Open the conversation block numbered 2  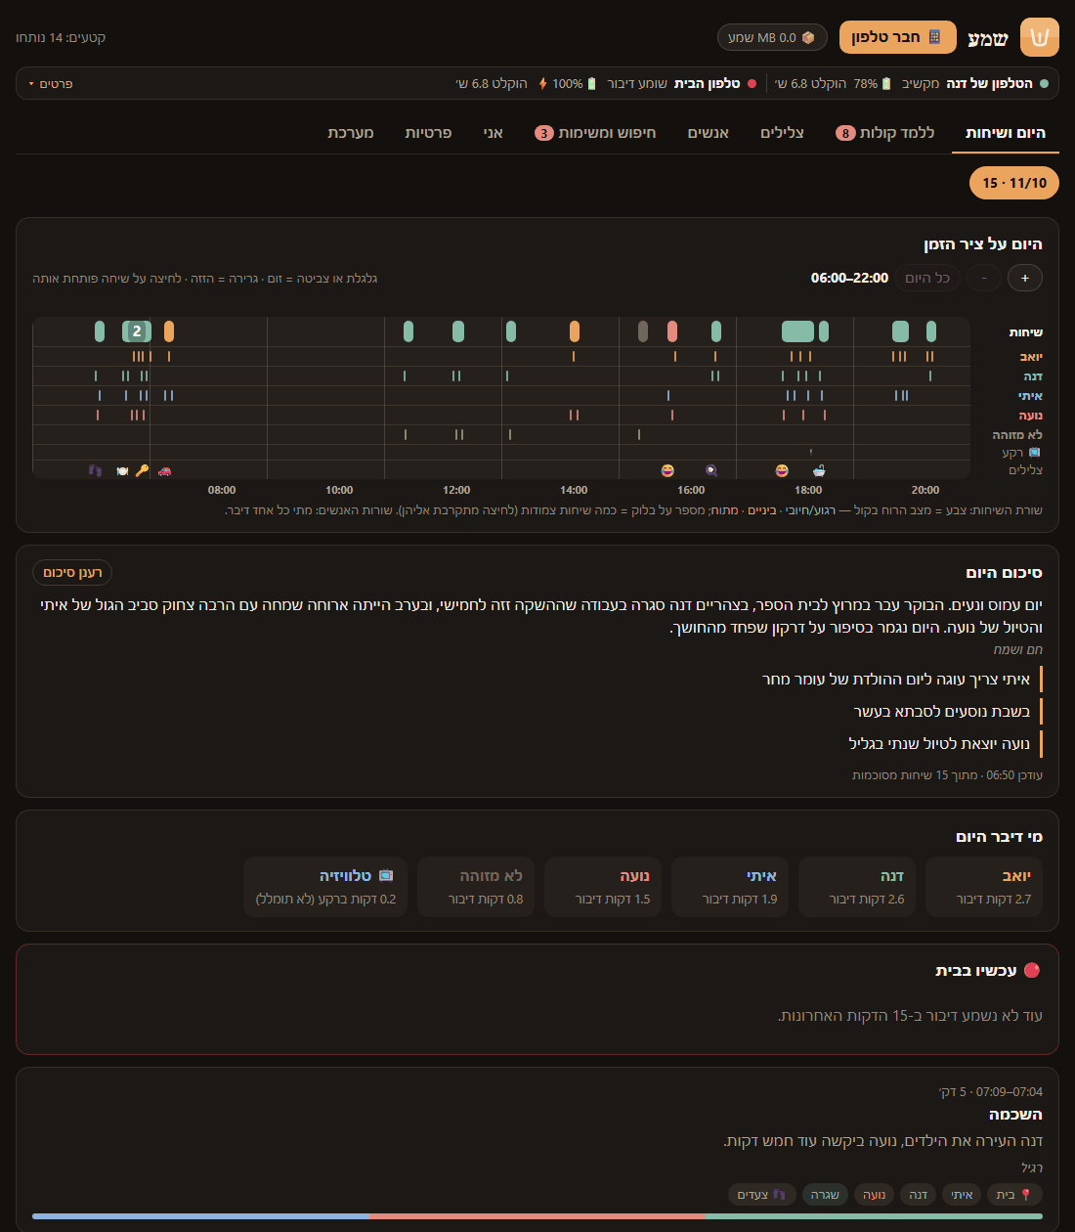point(137,331)
